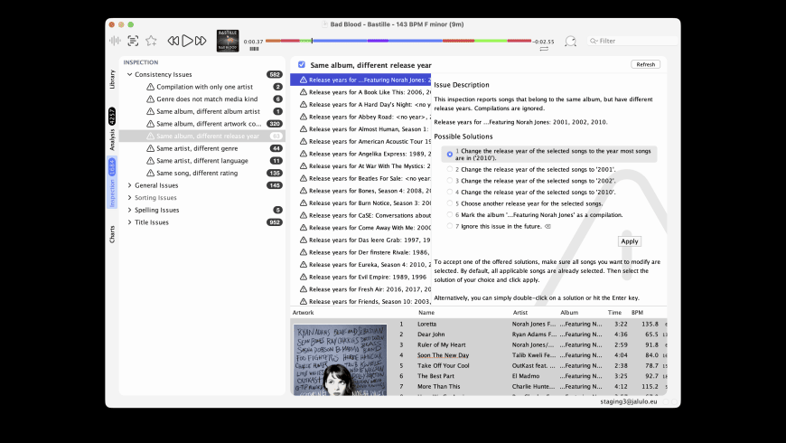Click the Refresh button
The image size is (786, 443).
coord(646,64)
